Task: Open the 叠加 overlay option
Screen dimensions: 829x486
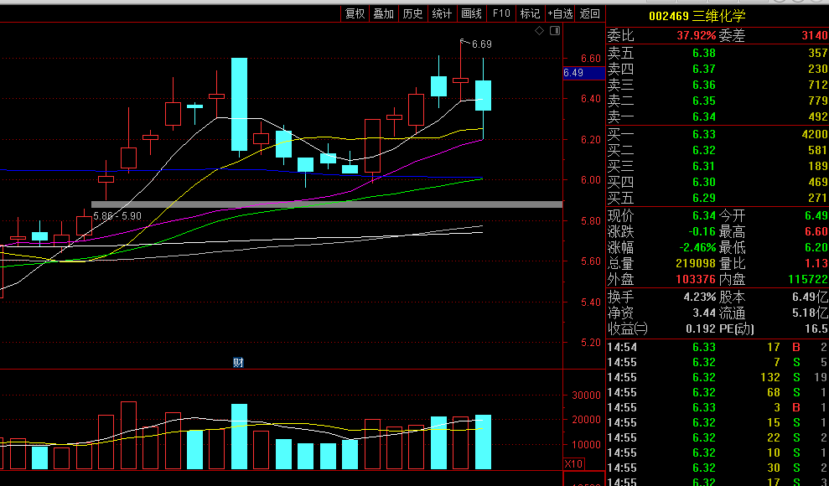Action: [x=383, y=13]
